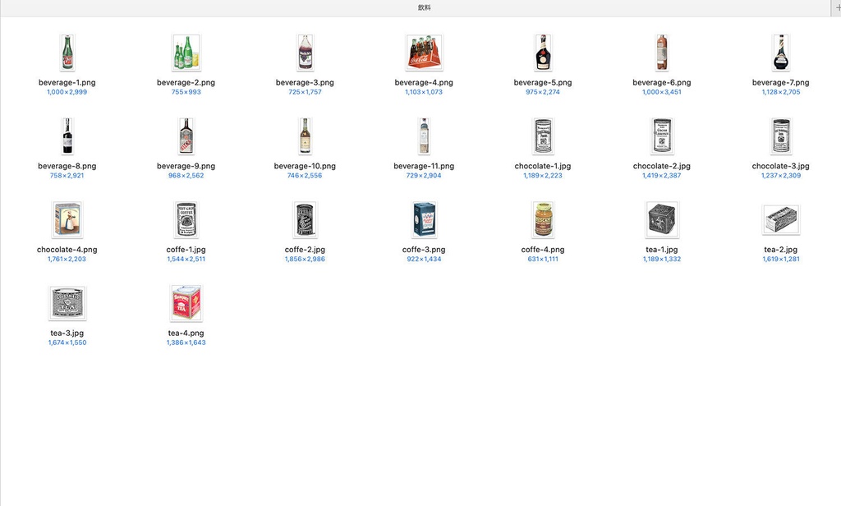Image resolution: width=841 pixels, height=506 pixels.
Task: Click the chocolate-3.jpg file name
Action: point(781,167)
